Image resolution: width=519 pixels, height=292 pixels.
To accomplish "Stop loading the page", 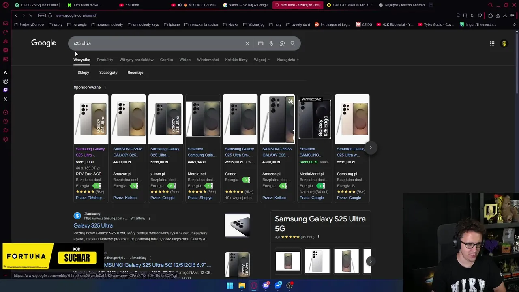I will [x=31, y=15].
